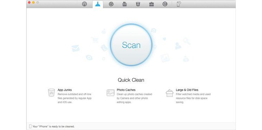Open the Toolbox briefcase icon
The height and width of the screenshot is (130, 262).
coord(151,4)
